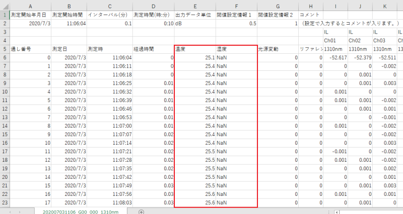The image size is (403, 214).
Task: Select column H header
Action: pyautogui.click(x=311, y=6)
